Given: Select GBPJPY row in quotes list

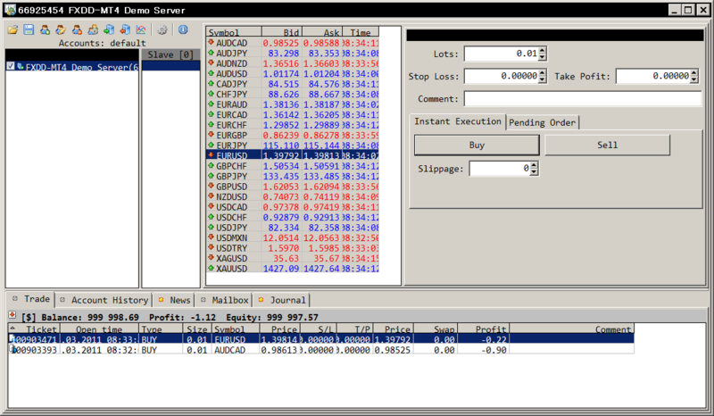Looking at the screenshot, I should coord(293,176).
